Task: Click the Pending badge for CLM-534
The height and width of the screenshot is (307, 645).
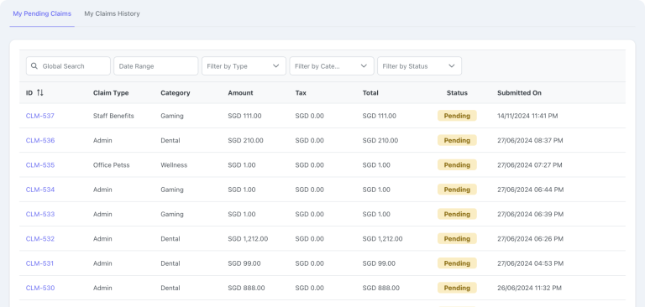Action: (x=457, y=190)
